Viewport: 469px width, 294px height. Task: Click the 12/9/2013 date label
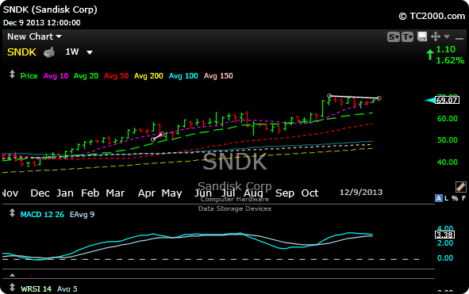click(361, 192)
